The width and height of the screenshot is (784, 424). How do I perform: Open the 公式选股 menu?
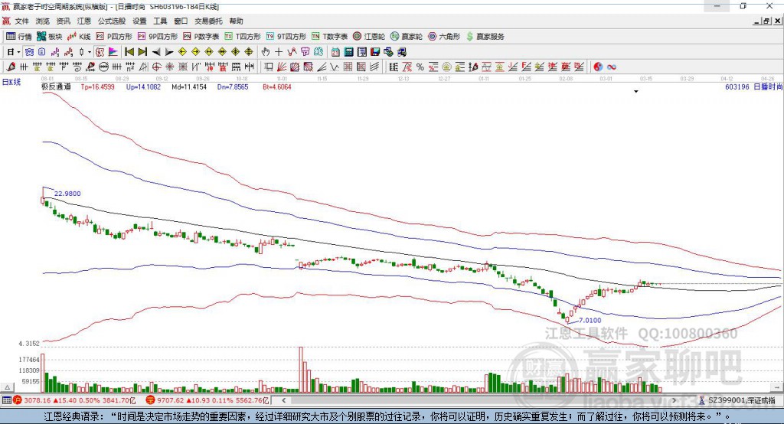point(112,21)
